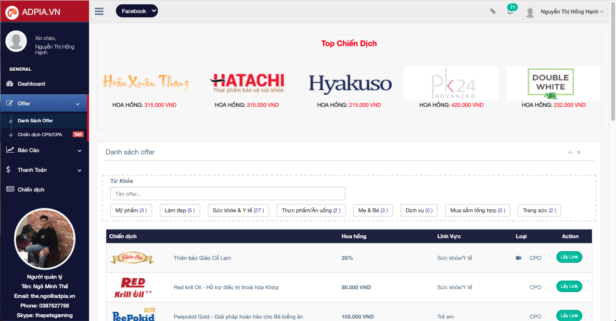Click Lĩnh Vực column header
The image size is (616, 321).
click(449, 236)
